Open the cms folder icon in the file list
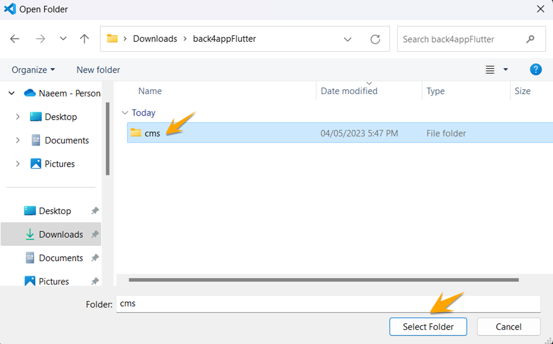Image resolution: width=553 pixels, height=344 pixels. pos(136,133)
